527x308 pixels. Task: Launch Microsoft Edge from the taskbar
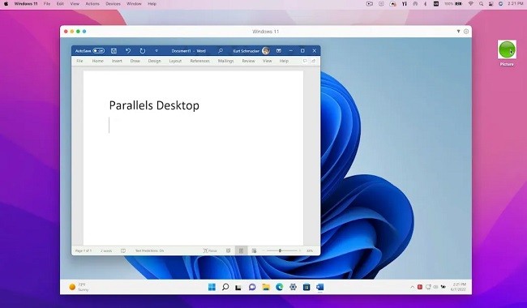point(279,287)
